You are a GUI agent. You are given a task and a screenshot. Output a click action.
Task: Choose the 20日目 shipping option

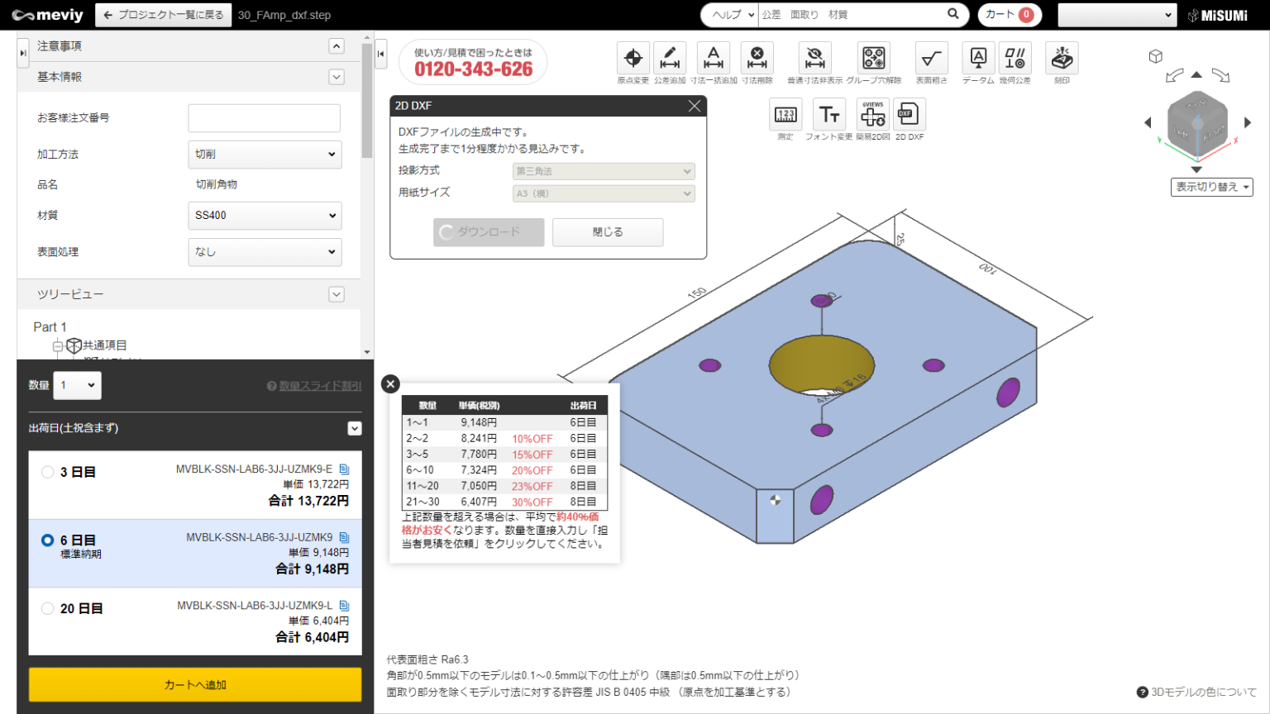coord(48,608)
